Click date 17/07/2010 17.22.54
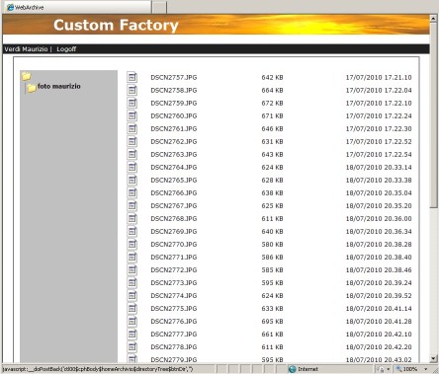 (379, 155)
